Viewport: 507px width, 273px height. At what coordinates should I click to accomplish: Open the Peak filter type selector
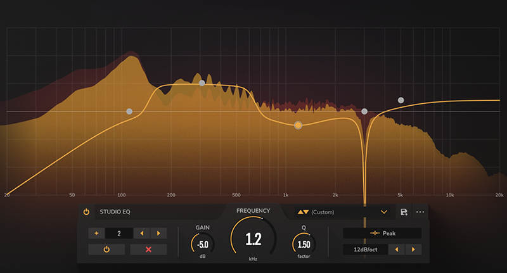382,233
